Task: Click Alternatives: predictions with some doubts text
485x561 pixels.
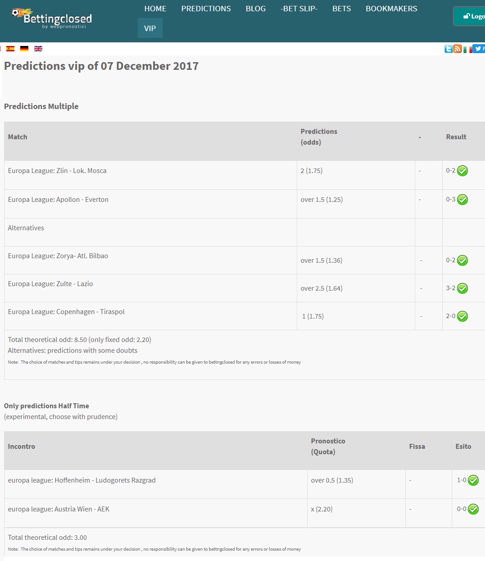Action: click(73, 351)
